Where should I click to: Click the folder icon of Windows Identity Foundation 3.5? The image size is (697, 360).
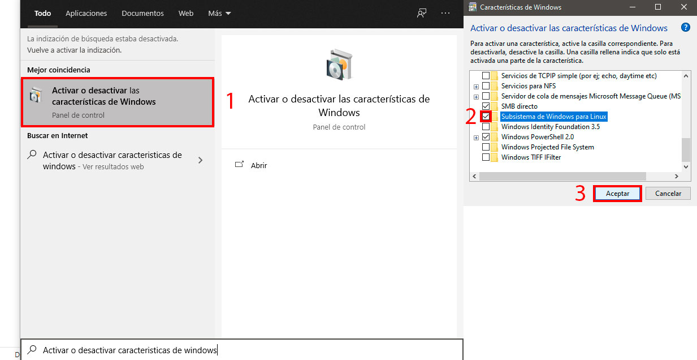495,127
